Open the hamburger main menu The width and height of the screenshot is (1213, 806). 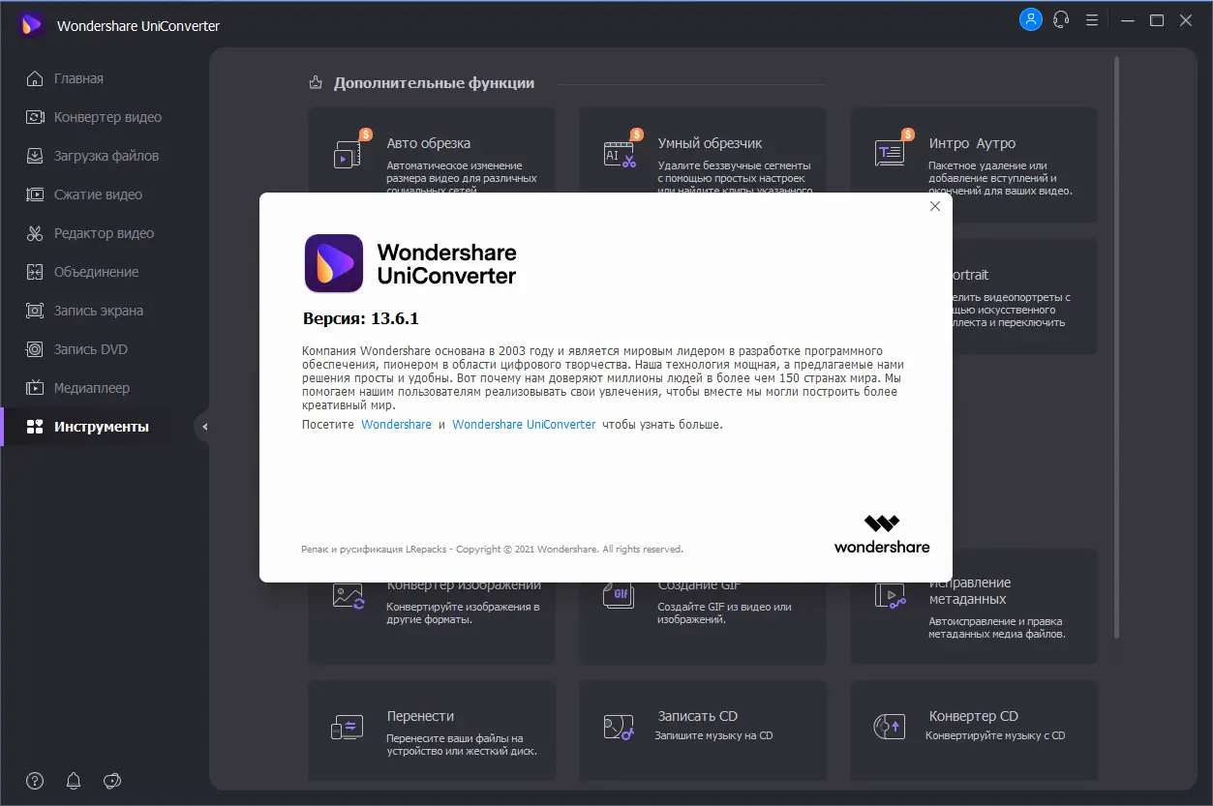tap(1092, 19)
